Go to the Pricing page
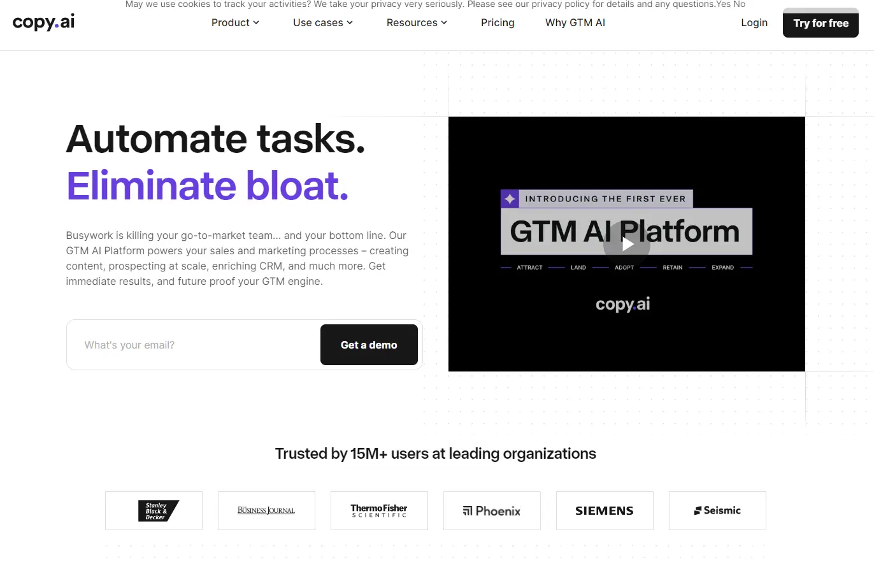This screenshot has height=562, width=874. click(x=498, y=22)
